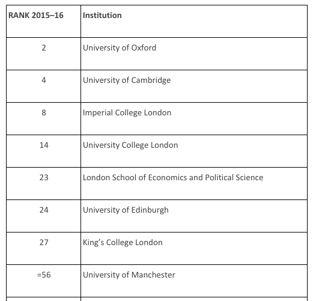Select the University of Edinburgh cell
This screenshot has width=316, height=301.
194,216
